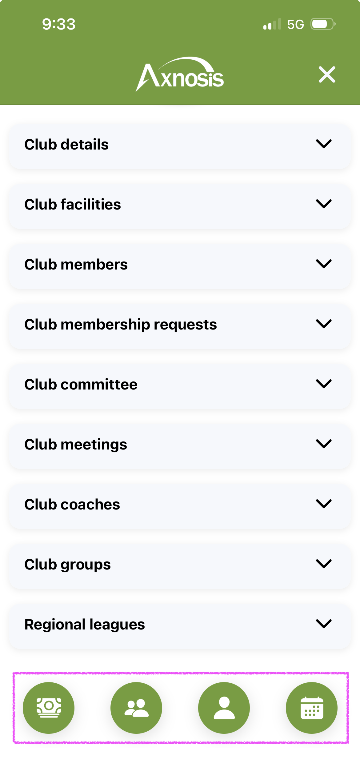Expand Club details chevron

(x=324, y=144)
